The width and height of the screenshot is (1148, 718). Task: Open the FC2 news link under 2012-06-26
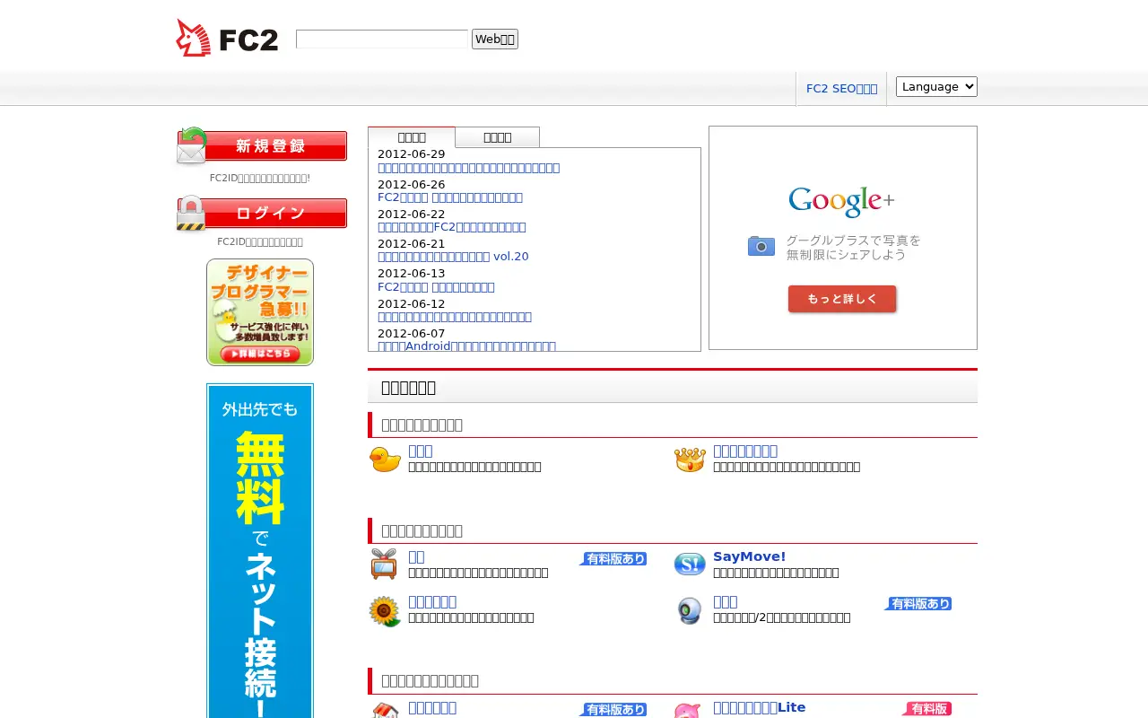point(450,197)
